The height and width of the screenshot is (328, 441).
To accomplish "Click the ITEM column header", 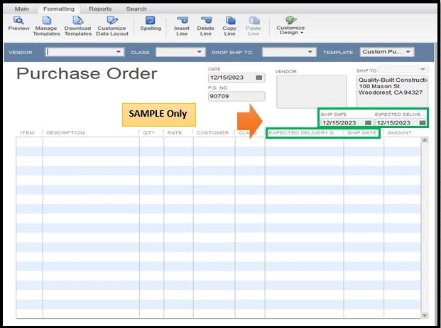I will [27, 133].
